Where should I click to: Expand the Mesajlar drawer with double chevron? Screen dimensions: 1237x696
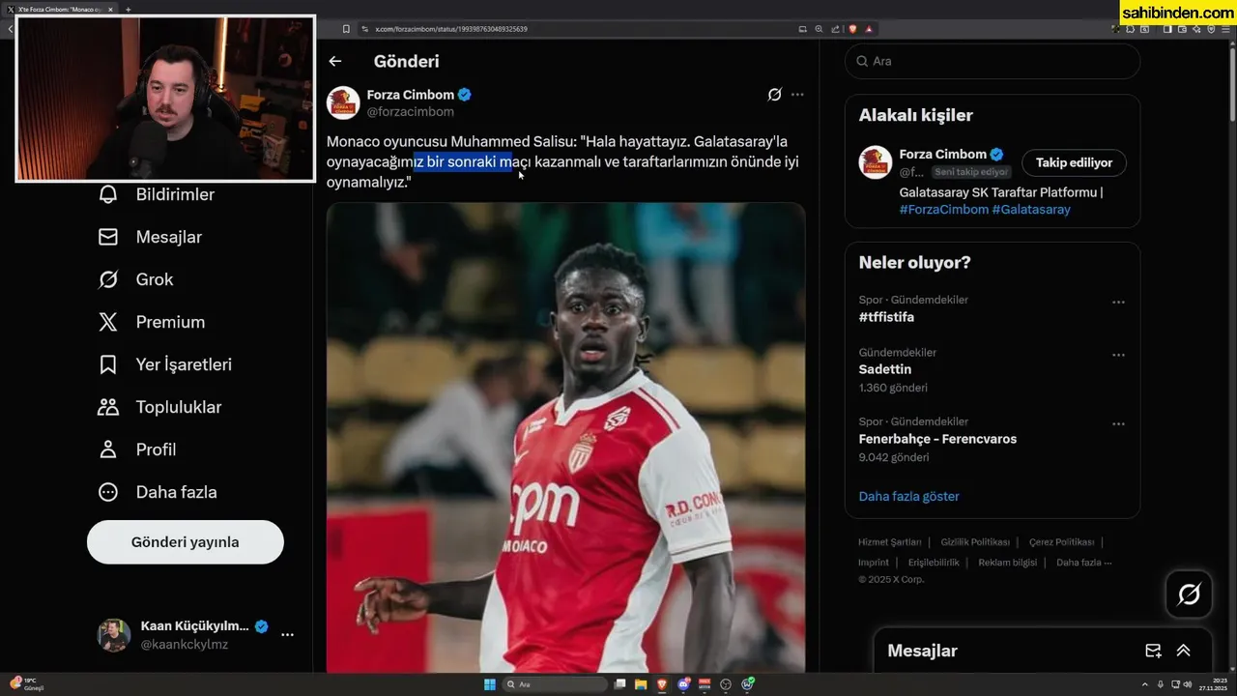[1183, 651]
